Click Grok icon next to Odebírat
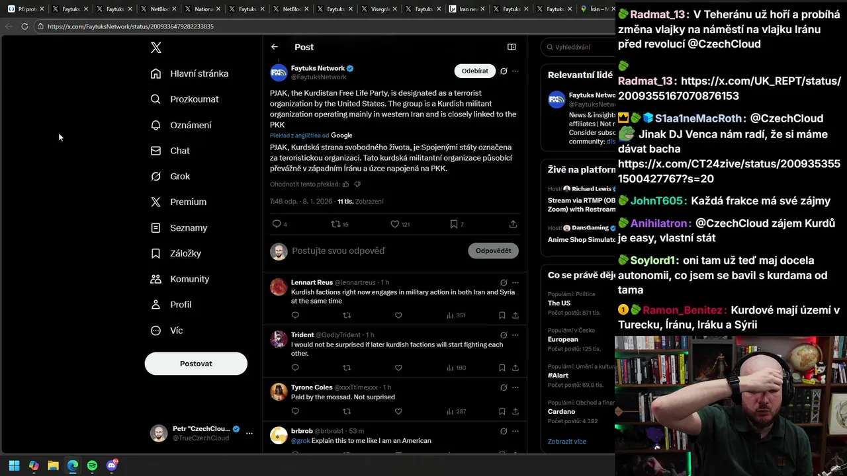Image resolution: width=847 pixels, height=476 pixels. (504, 71)
